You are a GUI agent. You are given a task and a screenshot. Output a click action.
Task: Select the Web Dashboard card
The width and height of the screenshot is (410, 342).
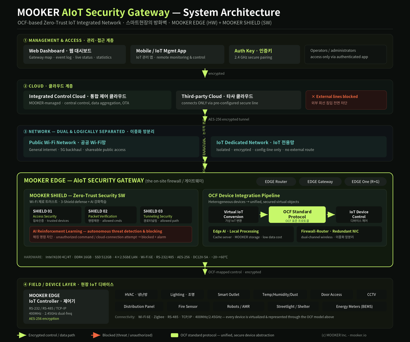[x=75, y=54]
